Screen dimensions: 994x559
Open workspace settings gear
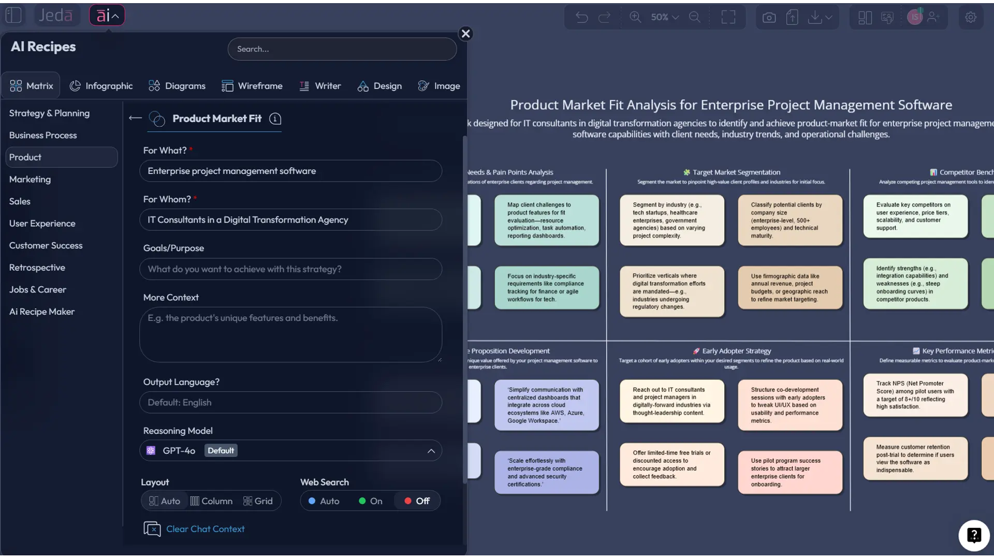[x=971, y=17]
